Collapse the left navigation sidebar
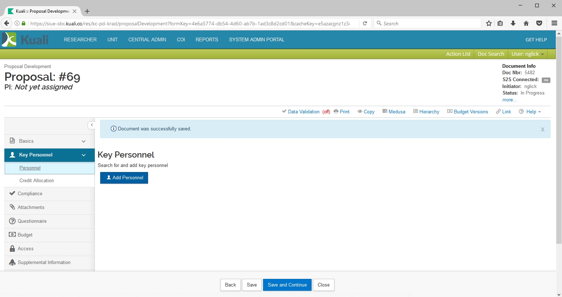The width and height of the screenshot is (562, 297). [92, 125]
